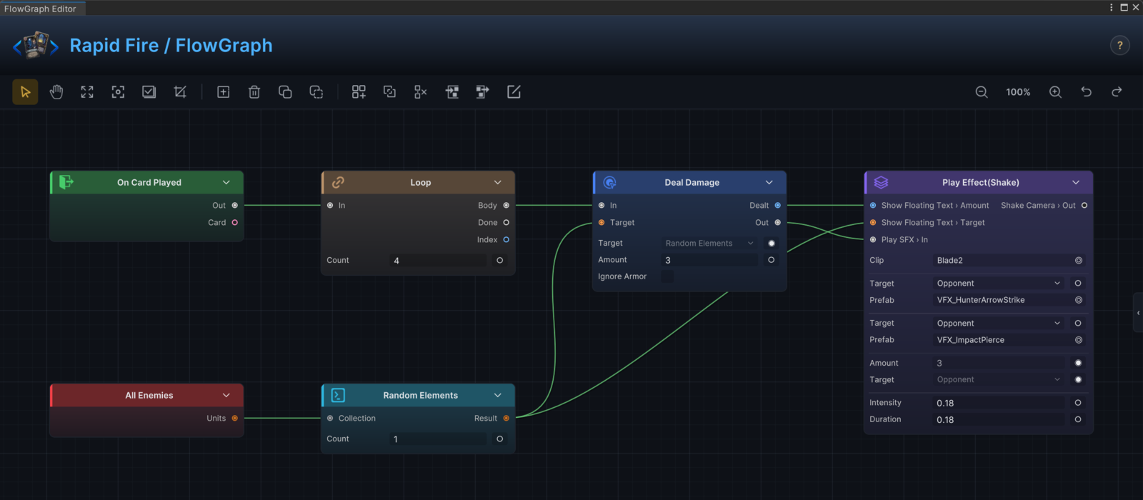The image size is (1143, 500).
Task: Undo the last graph change
Action: 1086,92
